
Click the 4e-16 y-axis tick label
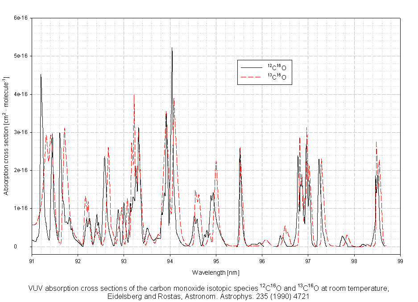(x=21, y=94)
